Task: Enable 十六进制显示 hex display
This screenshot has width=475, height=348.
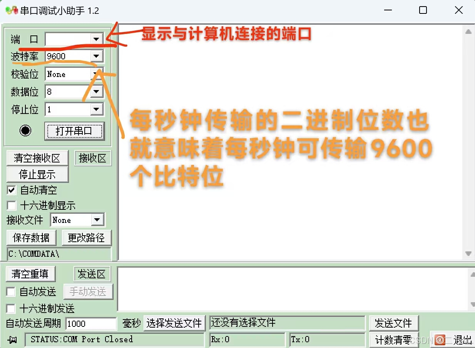Action: (x=11, y=205)
